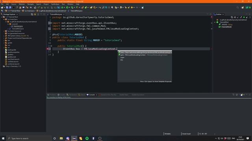The image size is (252, 141).
Task: Choose 'super' in autocomplete popup
Action: click(122, 58)
